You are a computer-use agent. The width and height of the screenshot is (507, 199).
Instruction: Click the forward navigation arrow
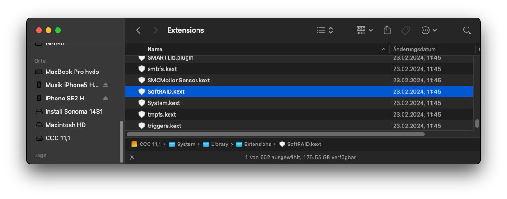(x=155, y=30)
